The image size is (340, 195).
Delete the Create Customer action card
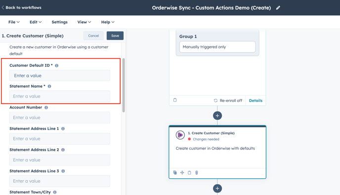197,172
